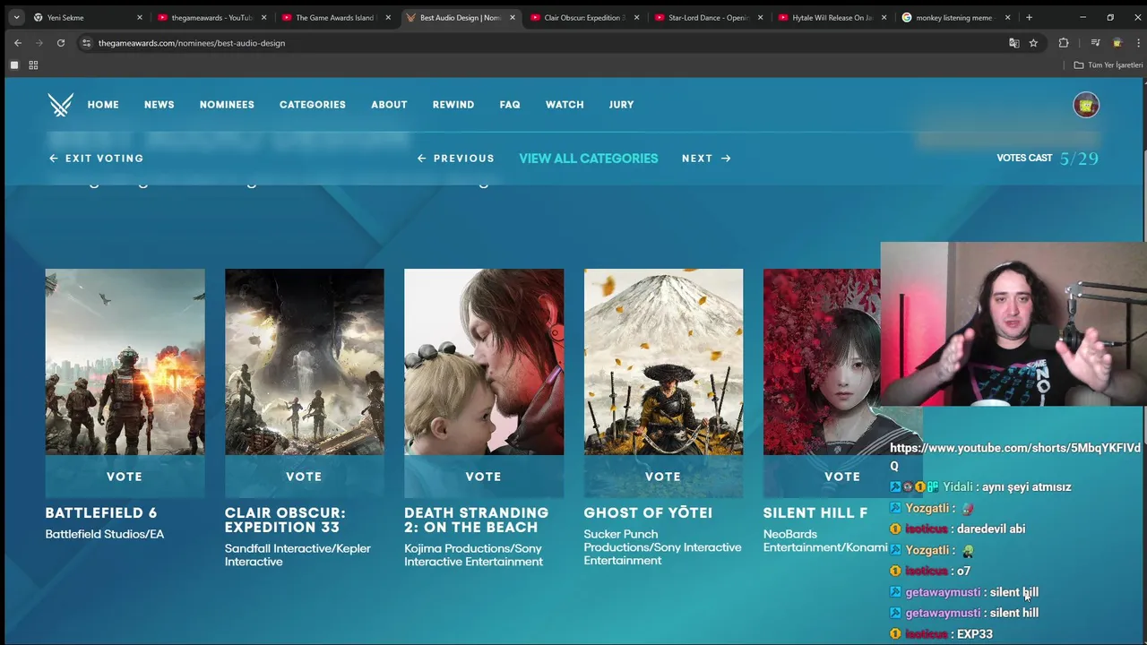Click EXIT VOTING link
Viewport: 1147px width, 645px height.
(x=96, y=159)
